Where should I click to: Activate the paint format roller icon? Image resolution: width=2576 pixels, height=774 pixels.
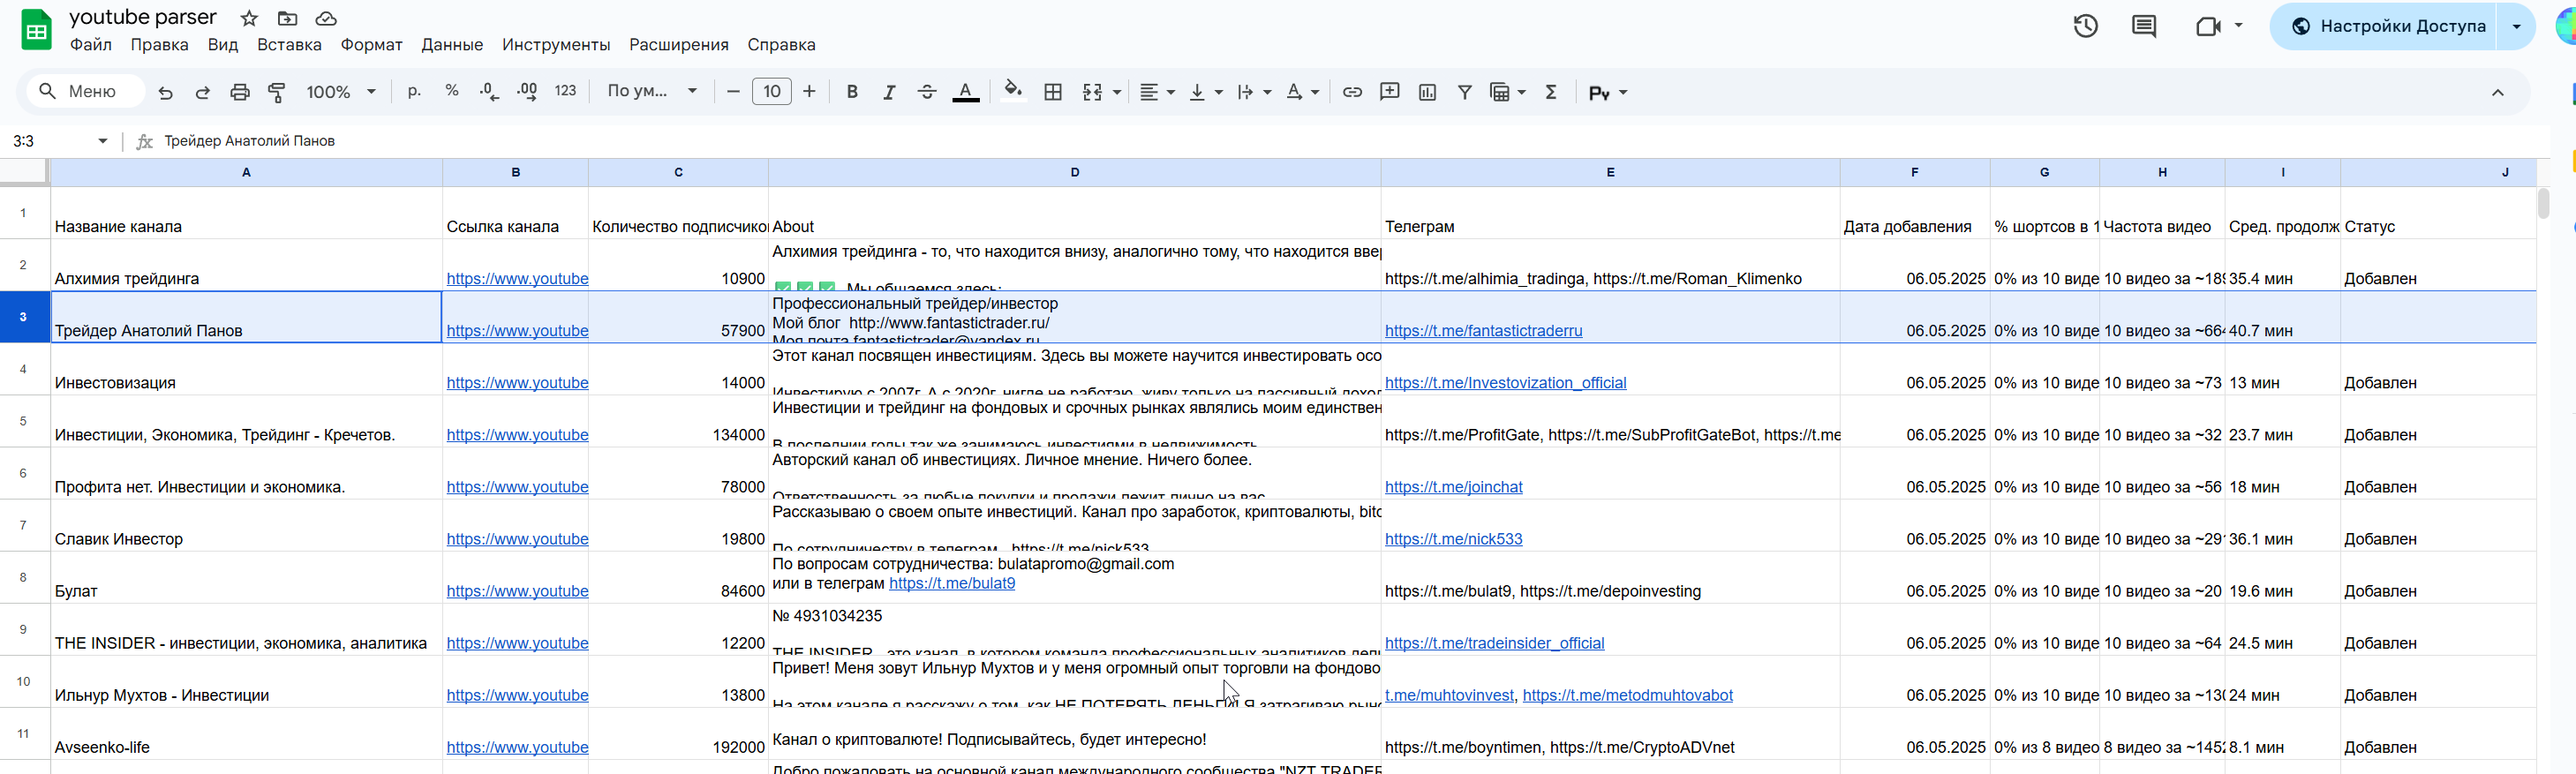[x=277, y=92]
